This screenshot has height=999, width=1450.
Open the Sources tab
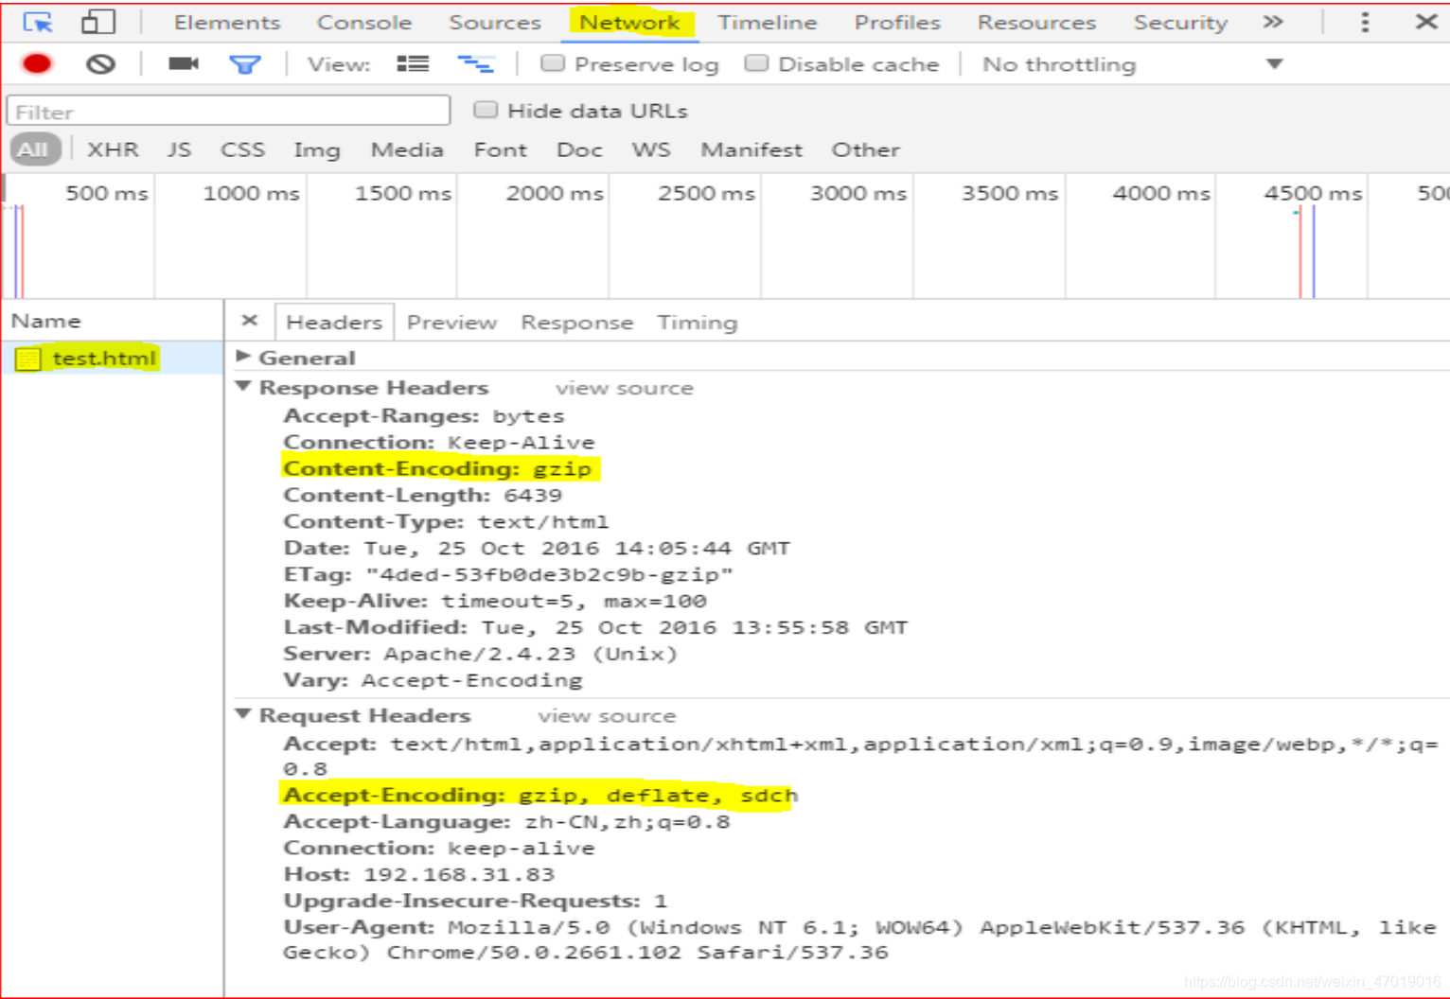point(495,23)
